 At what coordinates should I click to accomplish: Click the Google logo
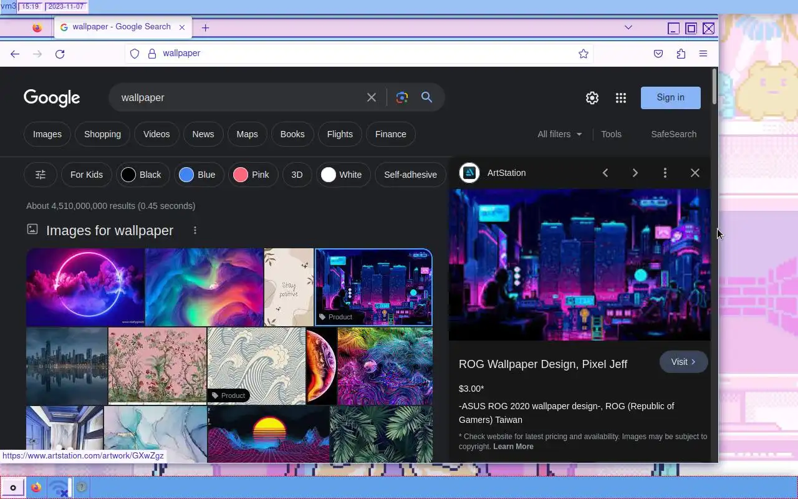coord(52,98)
